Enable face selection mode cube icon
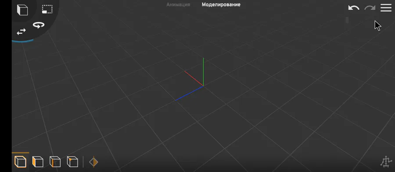 point(38,161)
